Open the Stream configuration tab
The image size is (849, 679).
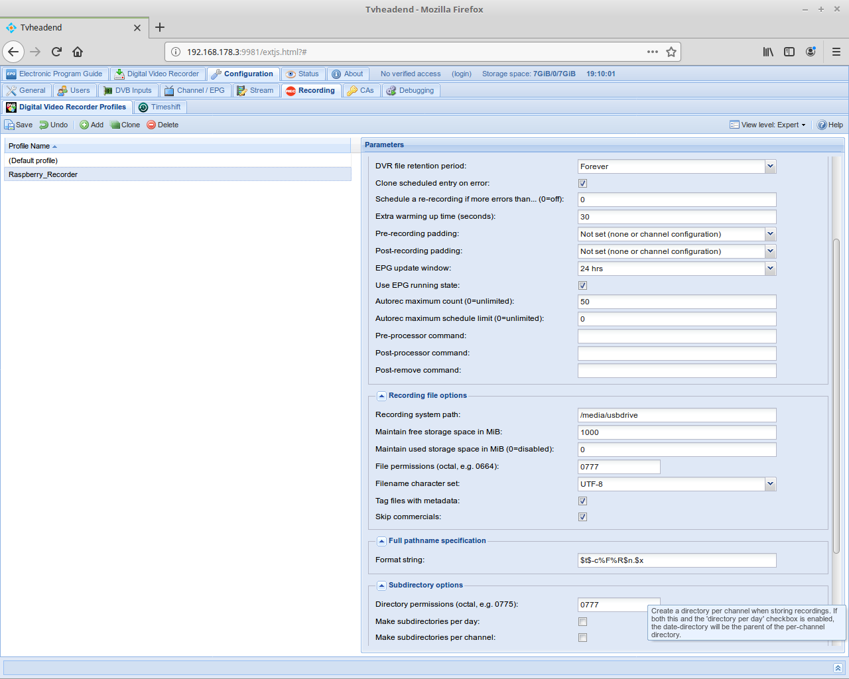pos(255,90)
